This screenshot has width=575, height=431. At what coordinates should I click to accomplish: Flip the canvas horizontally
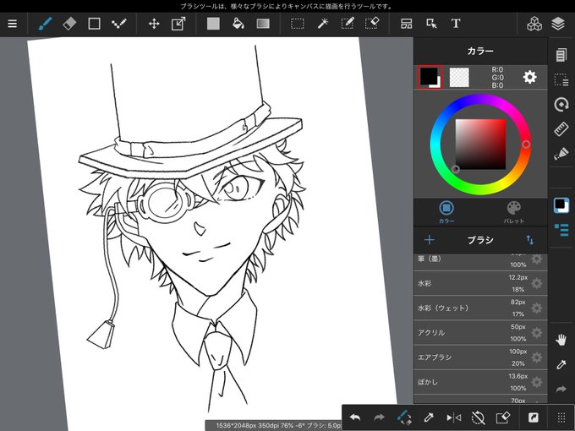[x=453, y=417]
